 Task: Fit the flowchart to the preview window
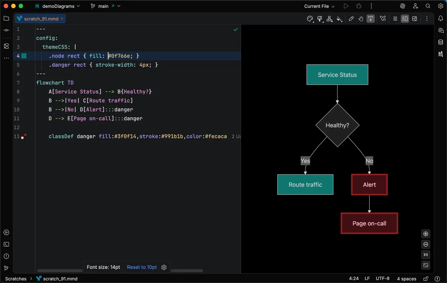click(x=425, y=265)
